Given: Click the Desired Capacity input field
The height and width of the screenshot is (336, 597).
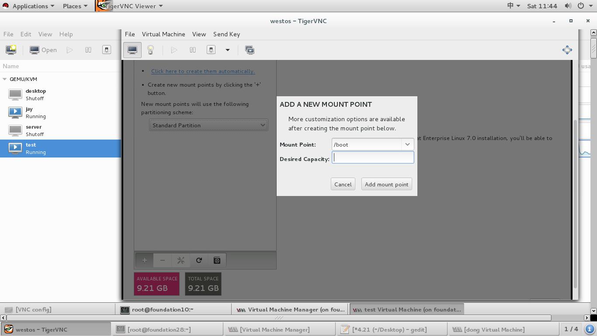Looking at the screenshot, I should click(x=373, y=158).
